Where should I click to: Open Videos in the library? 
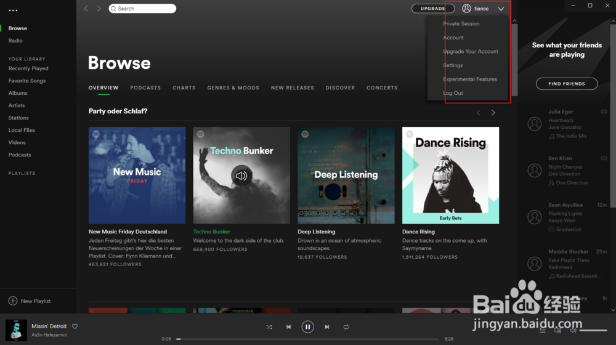point(17,143)
